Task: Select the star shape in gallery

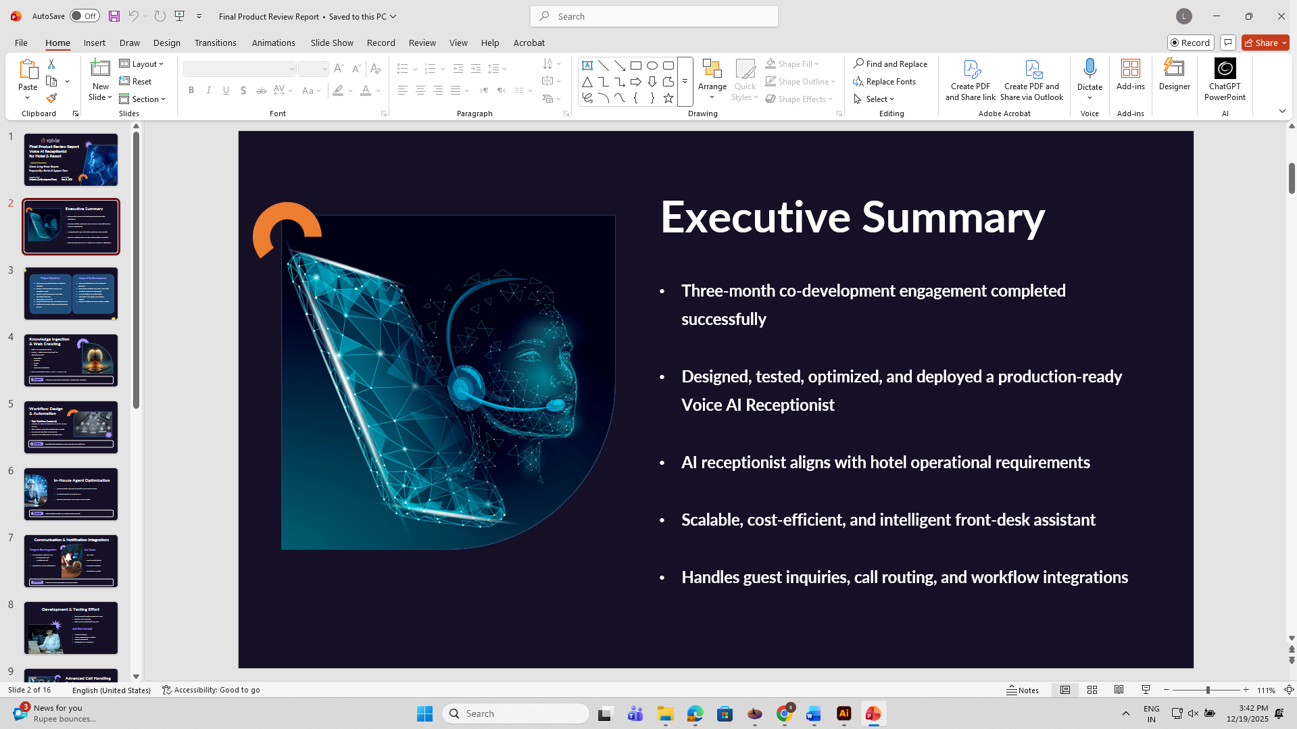Action: [668, 98]
